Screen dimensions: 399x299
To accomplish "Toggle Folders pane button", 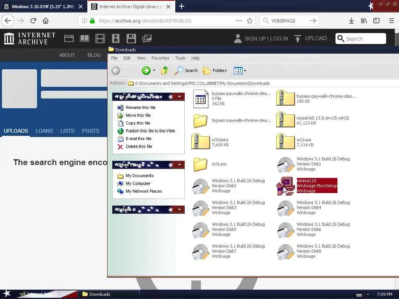I will (215, 70).
